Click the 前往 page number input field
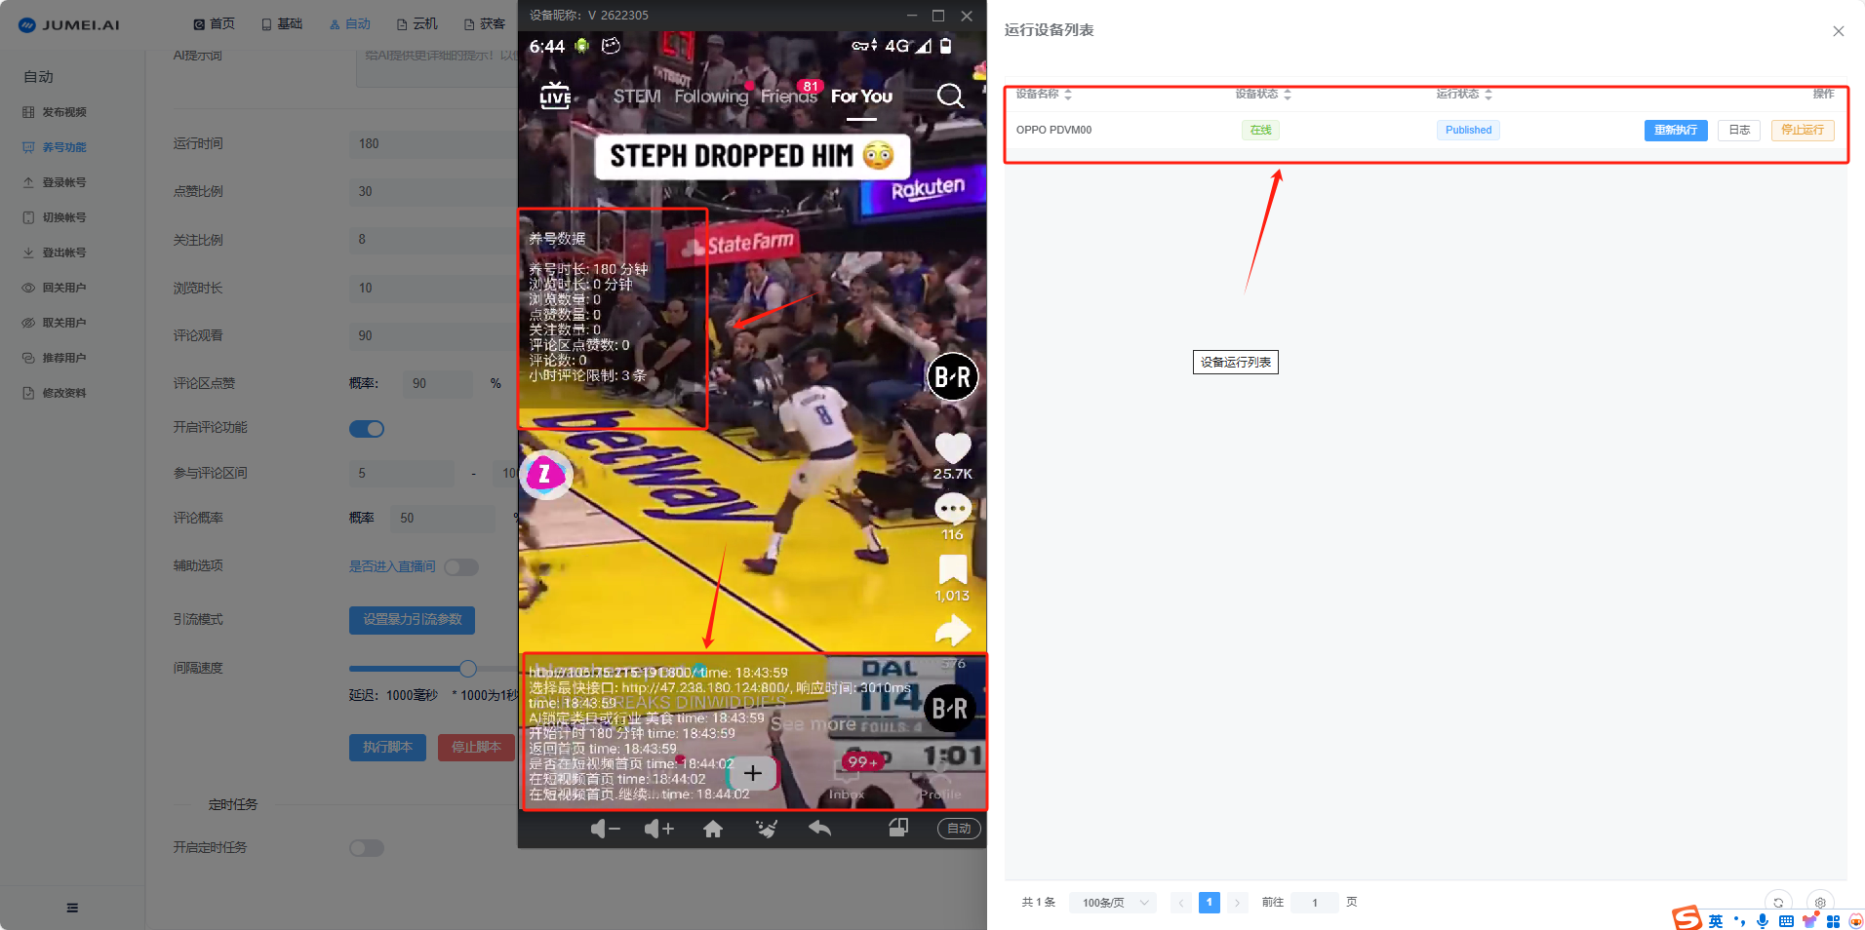Image resolution: width=1865 pixels, height=930 pixels. [1315, 903]
